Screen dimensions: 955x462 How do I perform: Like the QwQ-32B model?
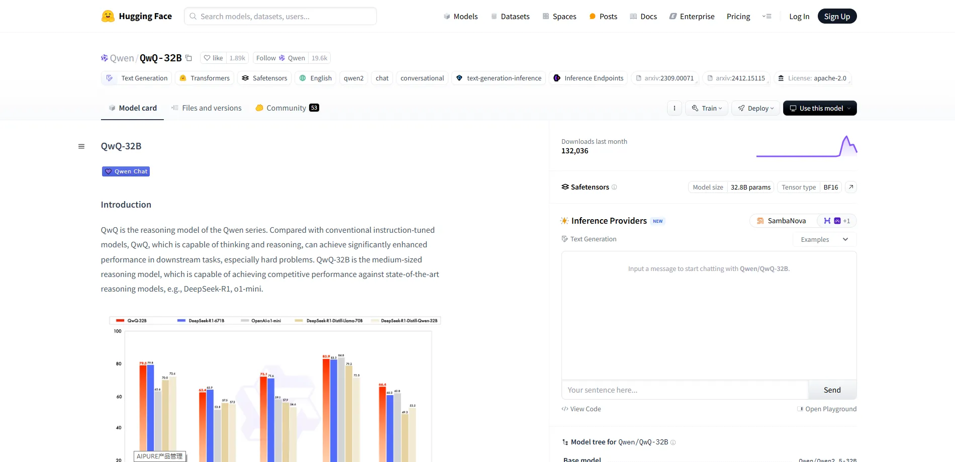pyautogui.click(x=214, y=58)
